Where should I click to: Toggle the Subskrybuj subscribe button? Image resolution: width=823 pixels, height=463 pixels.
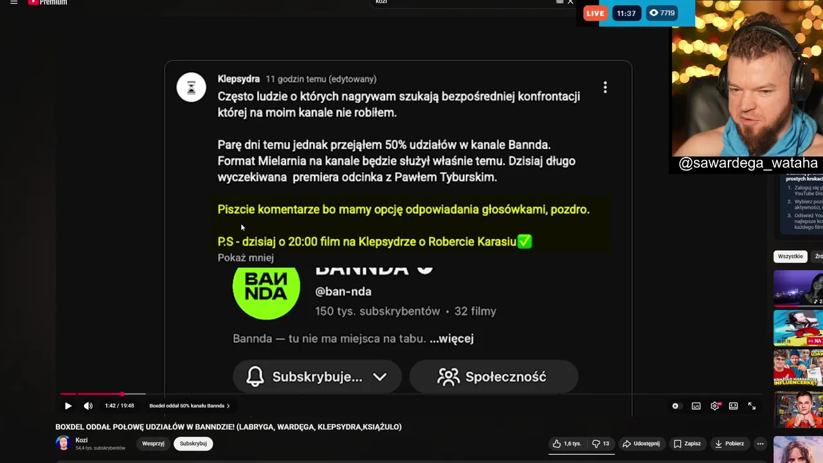[x=193, y=444]
